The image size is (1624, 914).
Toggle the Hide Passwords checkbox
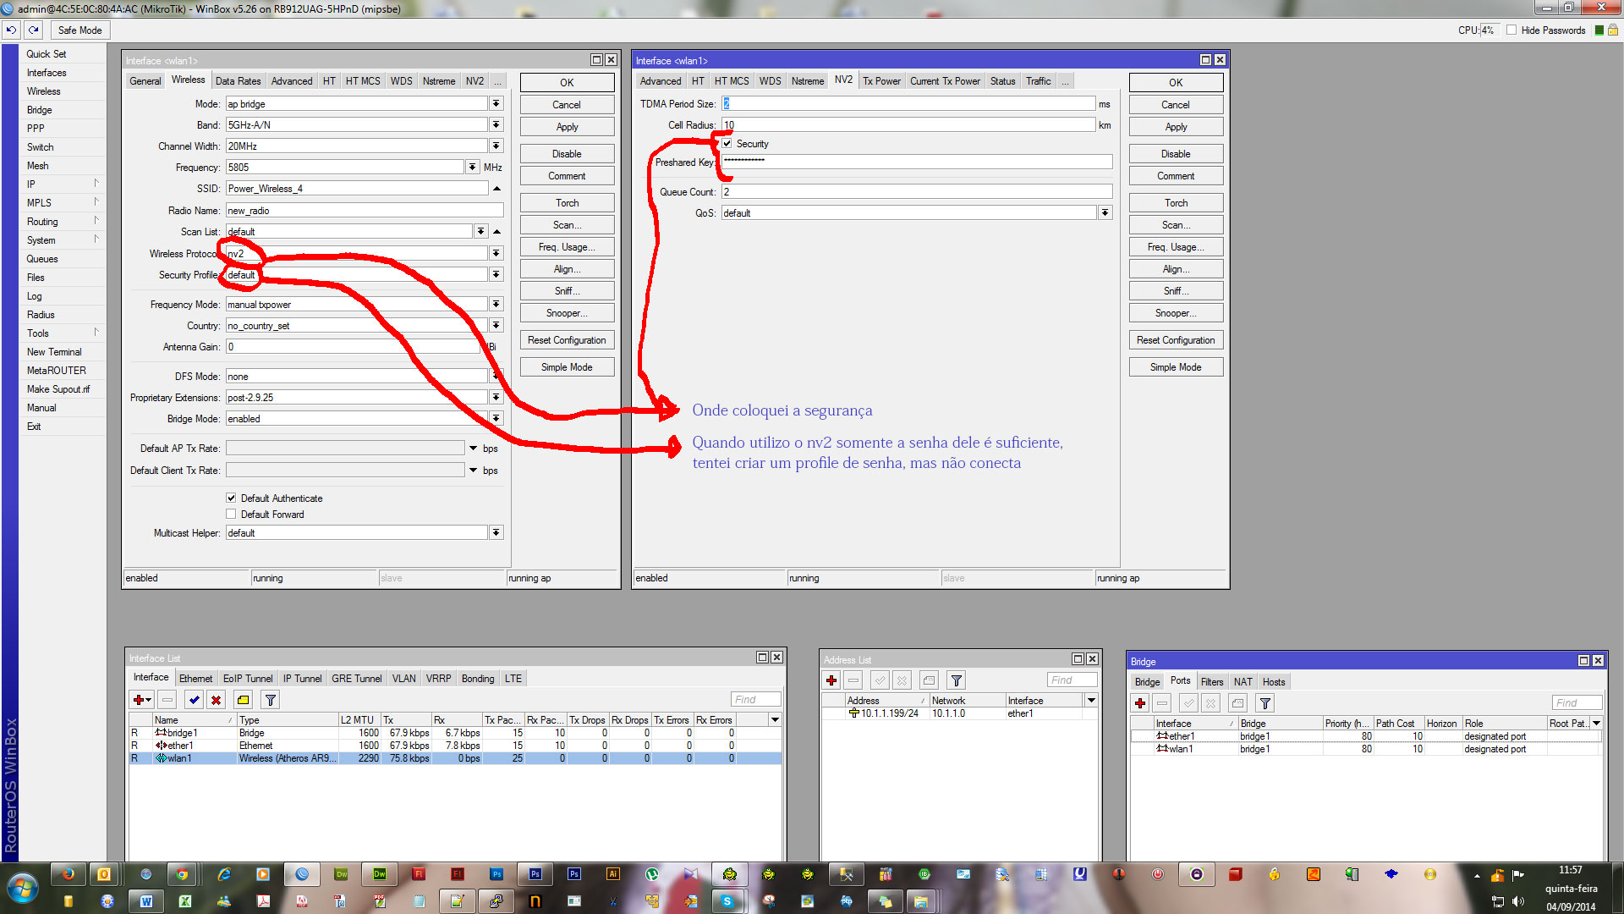(1512, 30)
